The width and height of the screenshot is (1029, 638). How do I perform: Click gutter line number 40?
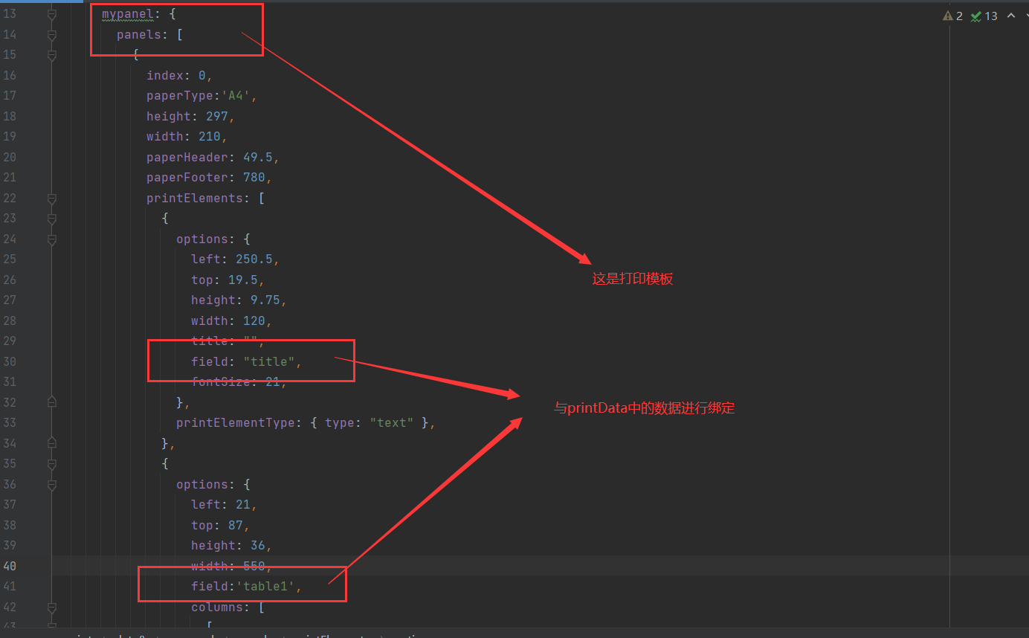[10, 566]
